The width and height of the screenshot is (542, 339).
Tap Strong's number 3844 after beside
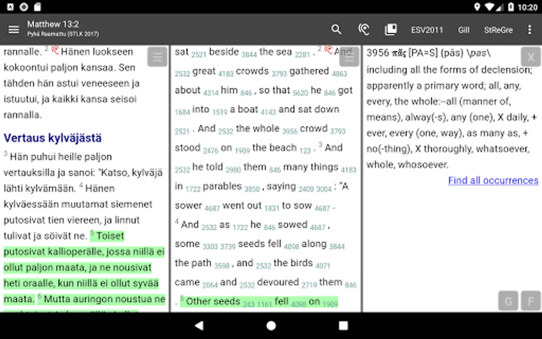tap(249, 55)
